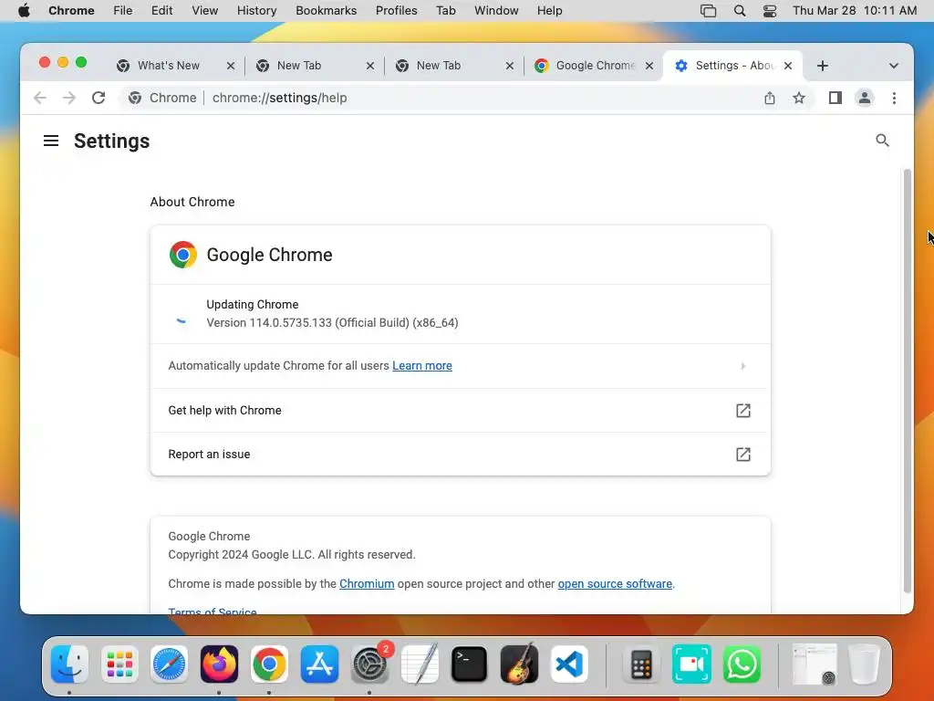The image size is (934, 701).
Task: Open the Stage Manager menu bar icon
Action: click(x=708, y=11)
